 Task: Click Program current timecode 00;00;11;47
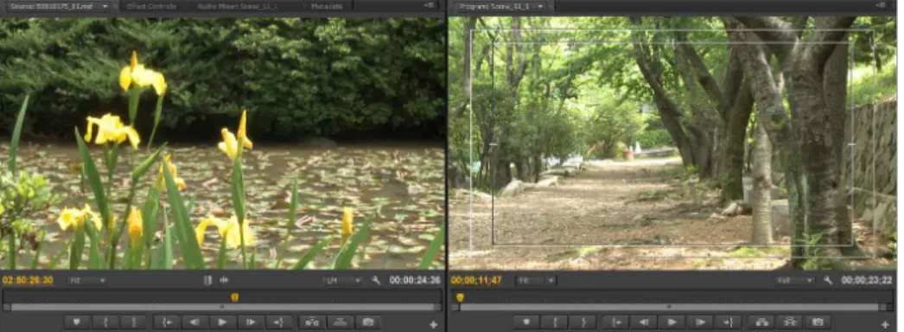476,281
